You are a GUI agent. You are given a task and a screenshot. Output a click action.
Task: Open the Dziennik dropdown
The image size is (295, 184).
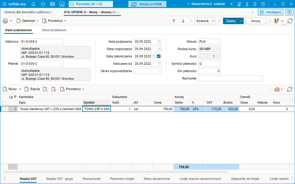205,21
